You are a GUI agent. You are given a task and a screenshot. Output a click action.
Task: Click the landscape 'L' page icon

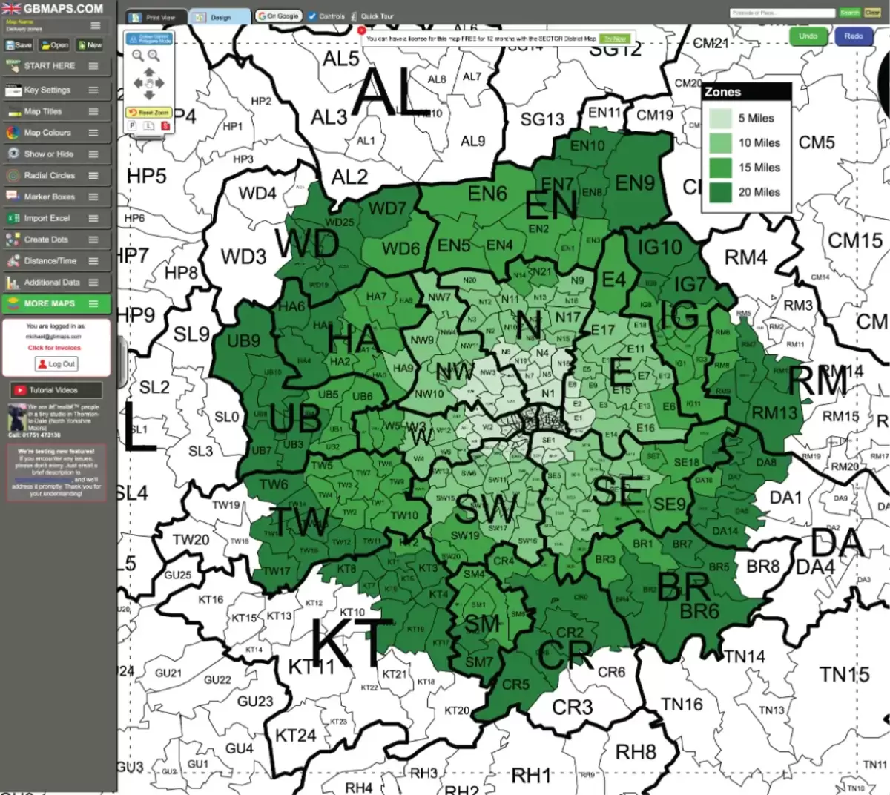(148, 125)
